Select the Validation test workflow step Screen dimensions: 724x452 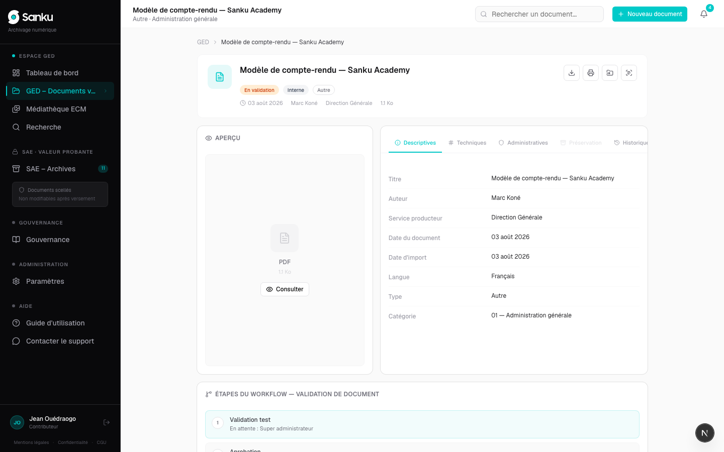pos(422,424)
